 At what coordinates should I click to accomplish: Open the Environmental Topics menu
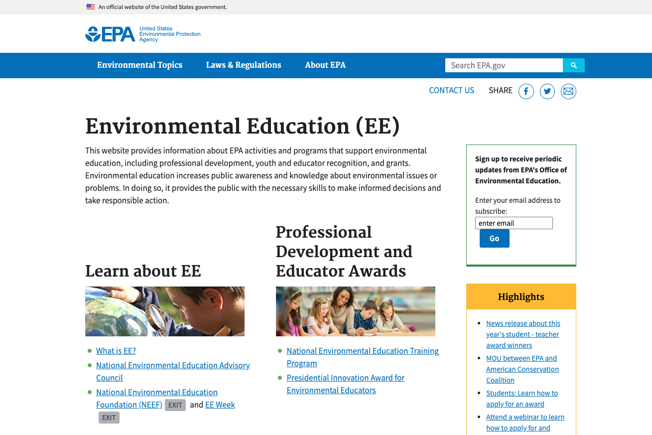coord(140,65)
